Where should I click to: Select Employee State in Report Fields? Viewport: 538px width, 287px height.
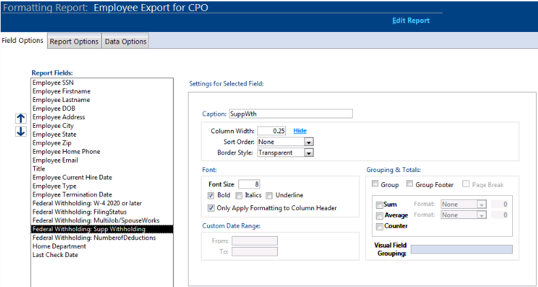click(x=102, y=134)
